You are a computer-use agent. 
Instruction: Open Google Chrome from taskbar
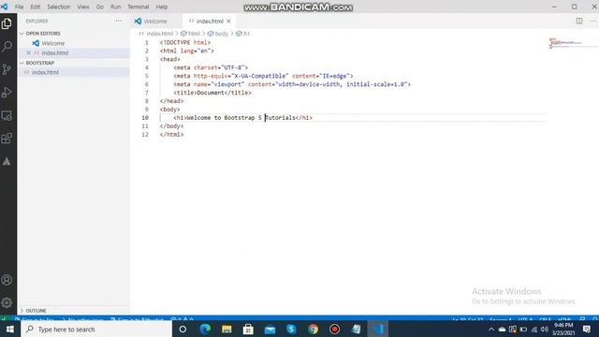coord(313,329)
